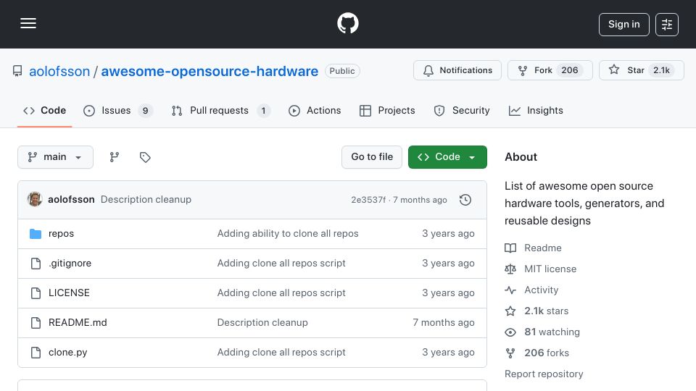
Task: Open the repos folder
Action: (x=61, y=234)
